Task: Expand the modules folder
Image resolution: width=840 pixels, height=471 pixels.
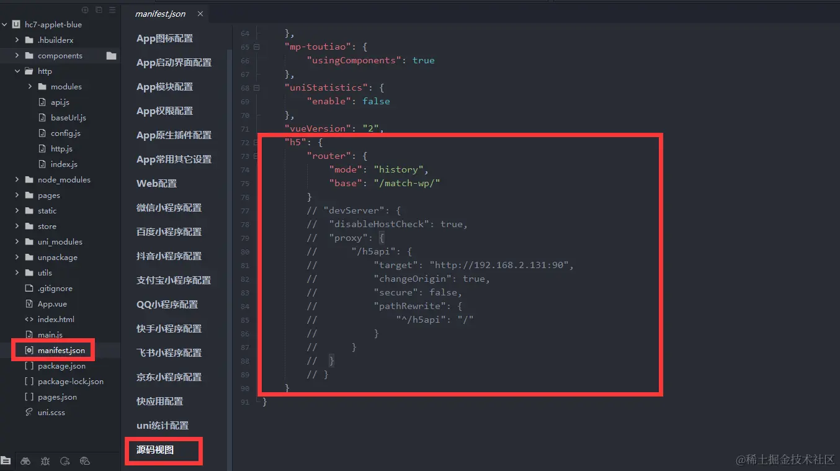Action: tap(30, 87)
